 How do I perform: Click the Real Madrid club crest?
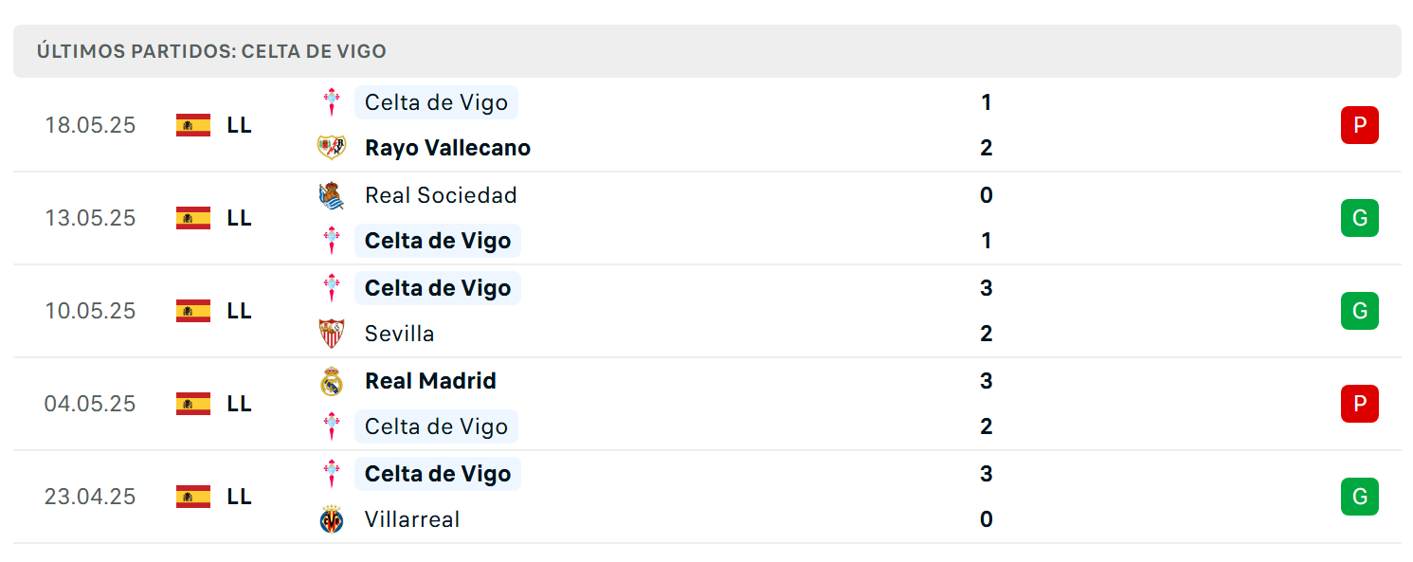[332, 381]
